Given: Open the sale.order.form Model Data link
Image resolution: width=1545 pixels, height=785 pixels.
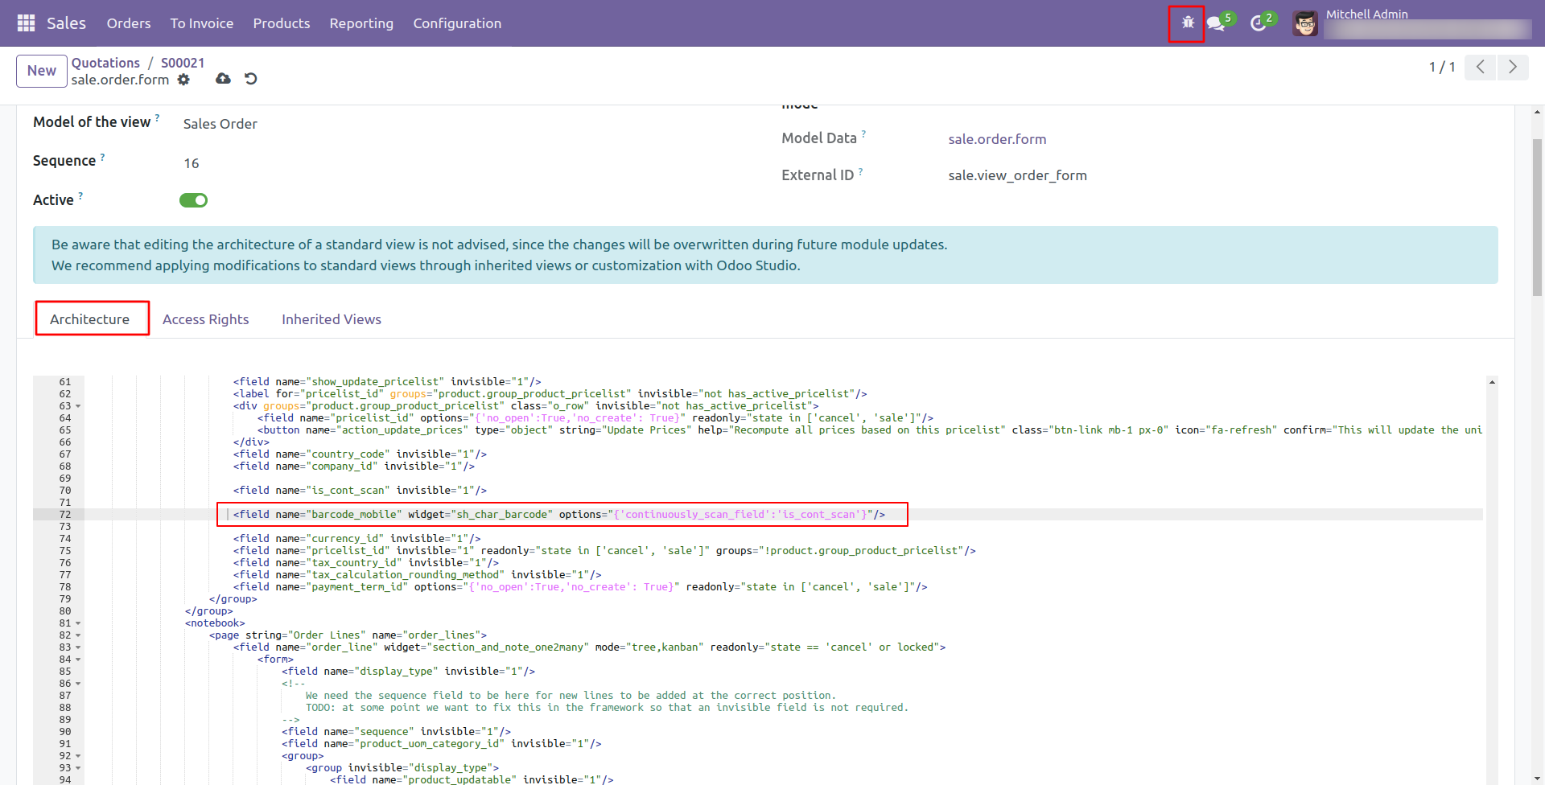Looking at the screenshot, I should (x=997, y=139).
